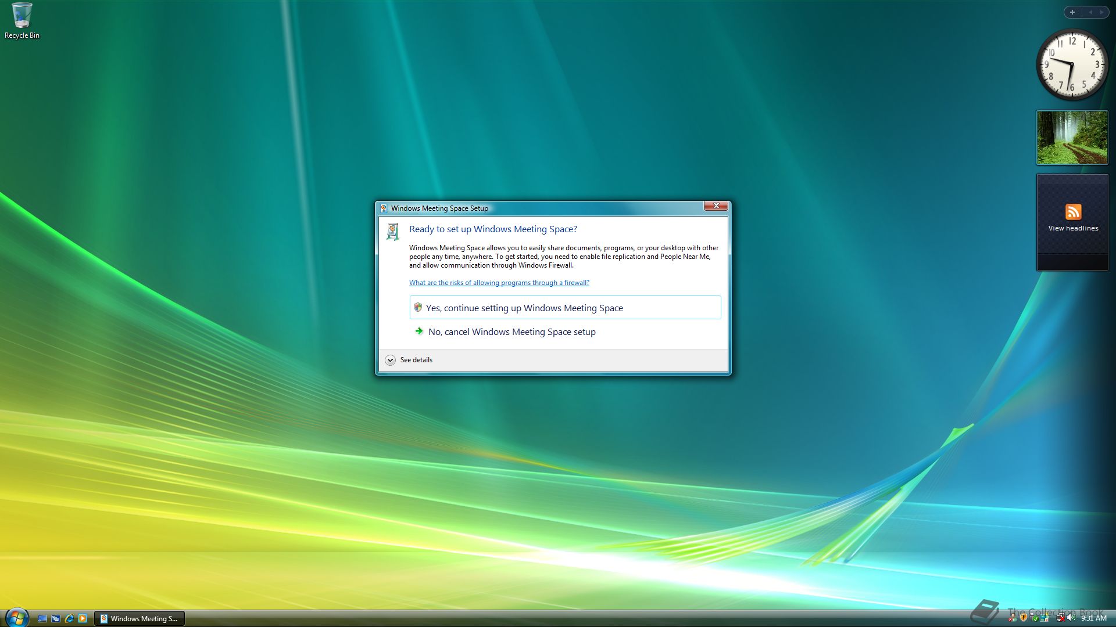Click View headlines in feed gadget
The image size is (1116, 627).
(x=1073, y=228)
